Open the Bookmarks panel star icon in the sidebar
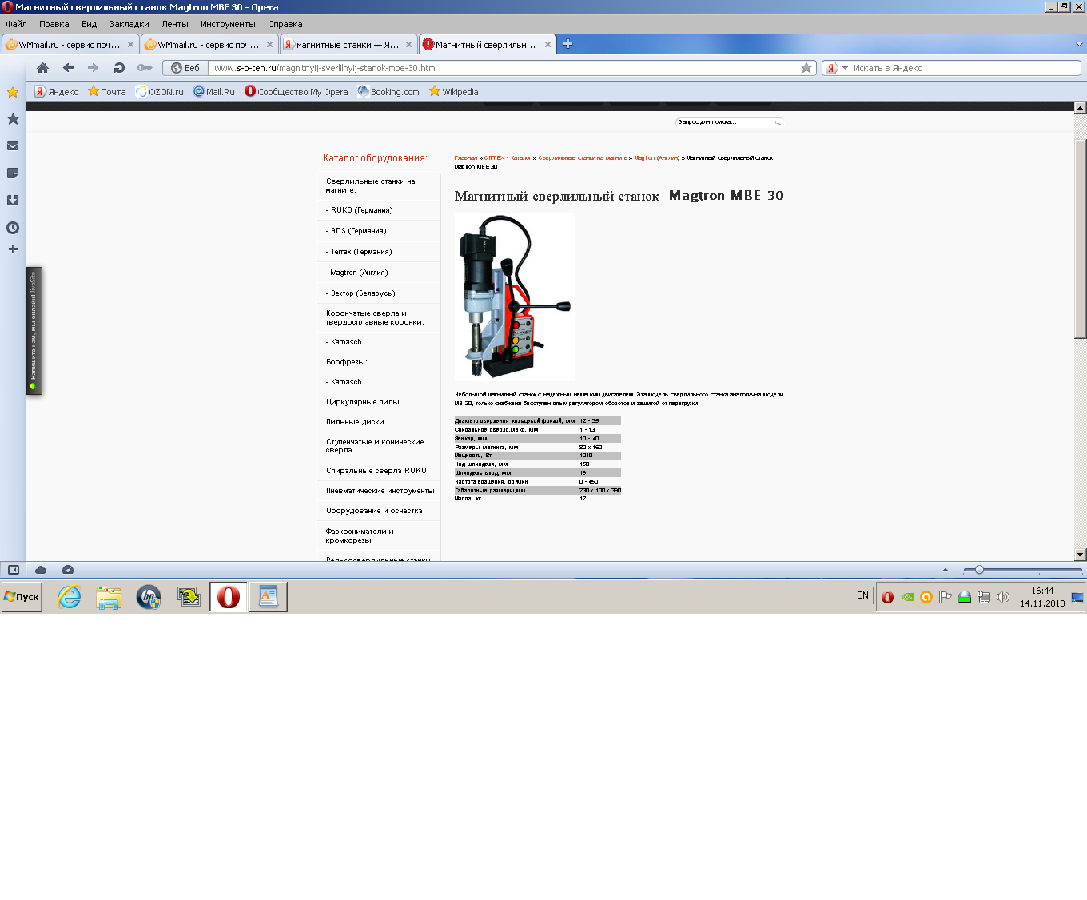 pos(13,92)
